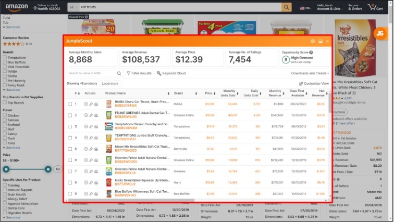Check the Salmon flavor filter
The width and height of the screenshot is (394, 223).
tap(5, 120)
